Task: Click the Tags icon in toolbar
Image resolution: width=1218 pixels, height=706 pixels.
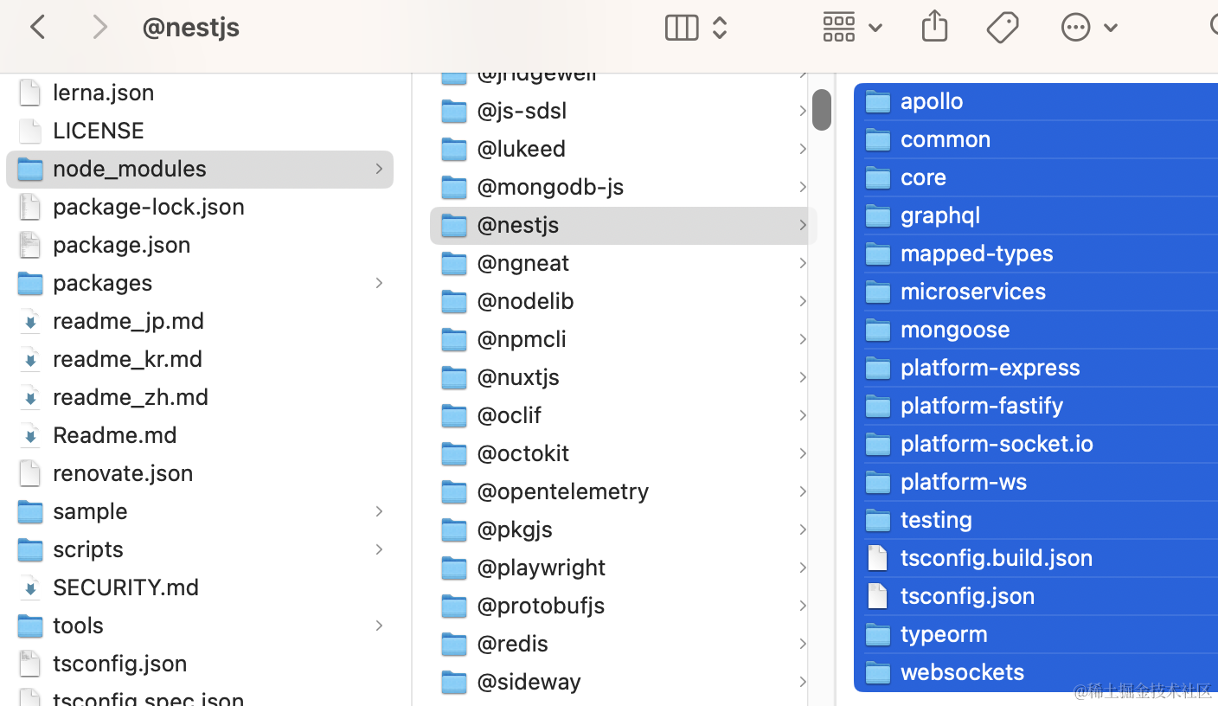Action: coord(1002,28)
